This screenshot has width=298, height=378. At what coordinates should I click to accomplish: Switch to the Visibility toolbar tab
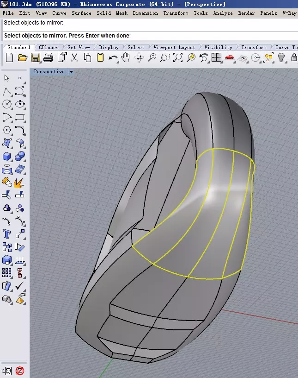point(218,47)
